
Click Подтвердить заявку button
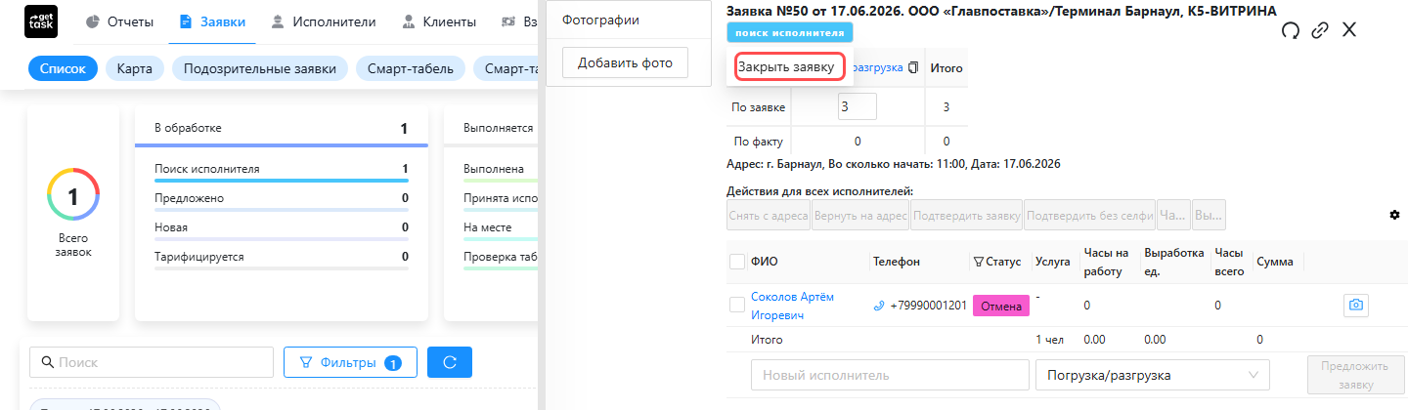coord(967,214)
